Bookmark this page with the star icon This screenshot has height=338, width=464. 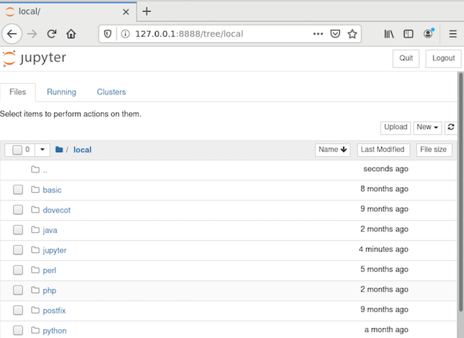tap(352, 34)
